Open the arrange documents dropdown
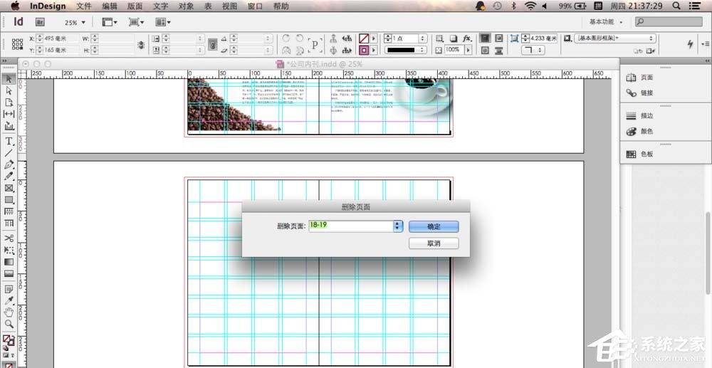 coord(163,22)
